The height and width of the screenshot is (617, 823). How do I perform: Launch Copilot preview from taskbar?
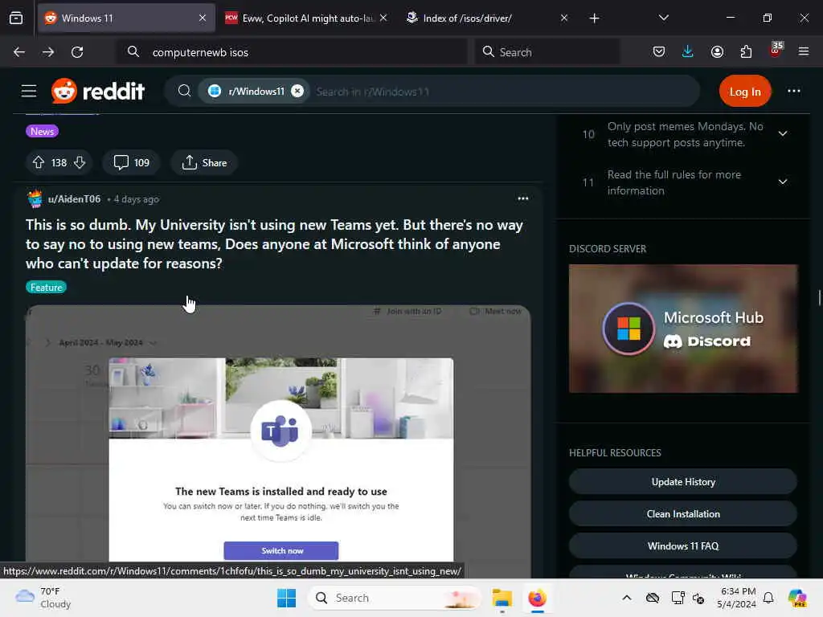[797, 598]
